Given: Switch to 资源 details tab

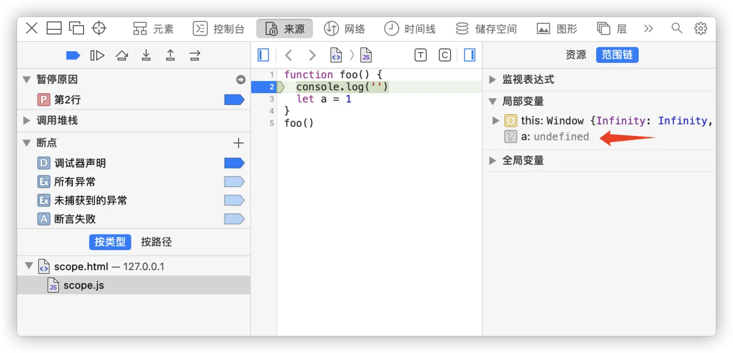Looking at the screenshot, I should coord(576,55).
